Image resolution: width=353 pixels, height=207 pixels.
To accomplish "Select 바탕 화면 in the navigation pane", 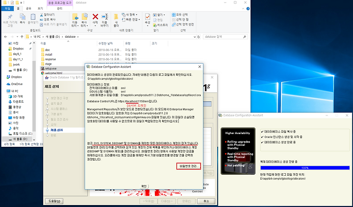I will (19, 117).
